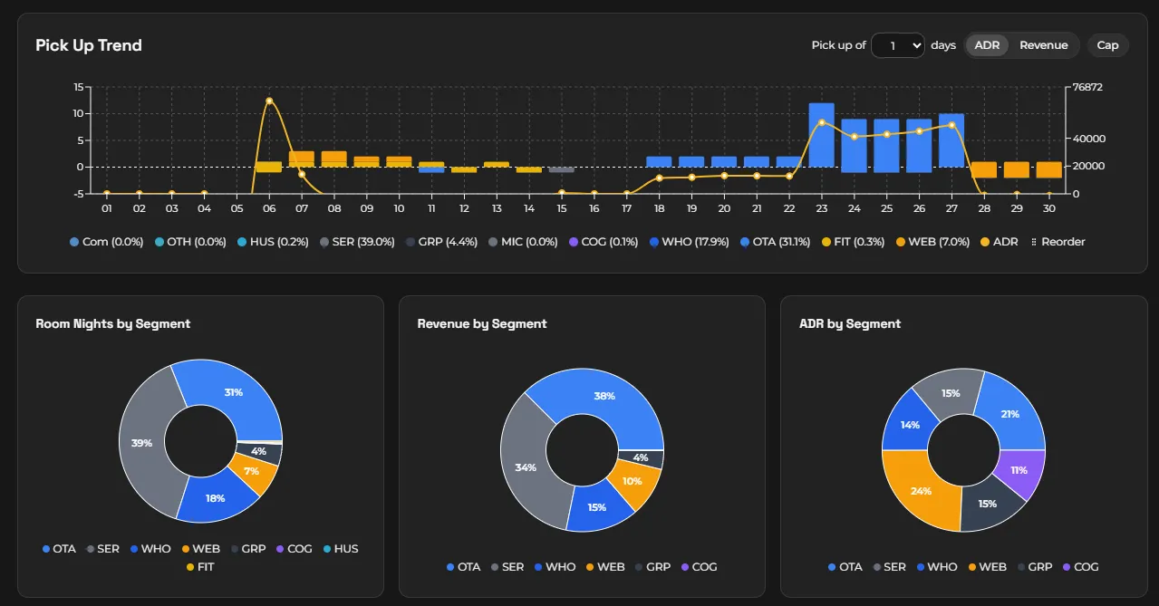Image resolution: width=1159 pixels, height=606 pixels.
Task: Toggle FIT in Room Nights legend
Action: click(200, 567)
